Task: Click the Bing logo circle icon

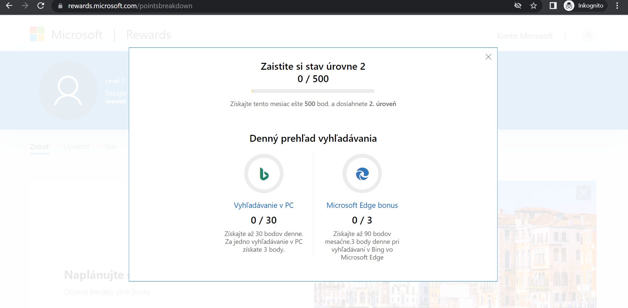Action: (264, 173)
